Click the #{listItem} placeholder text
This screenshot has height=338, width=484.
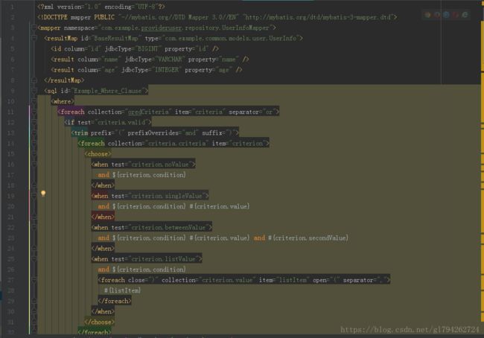(x=123, y=290)
